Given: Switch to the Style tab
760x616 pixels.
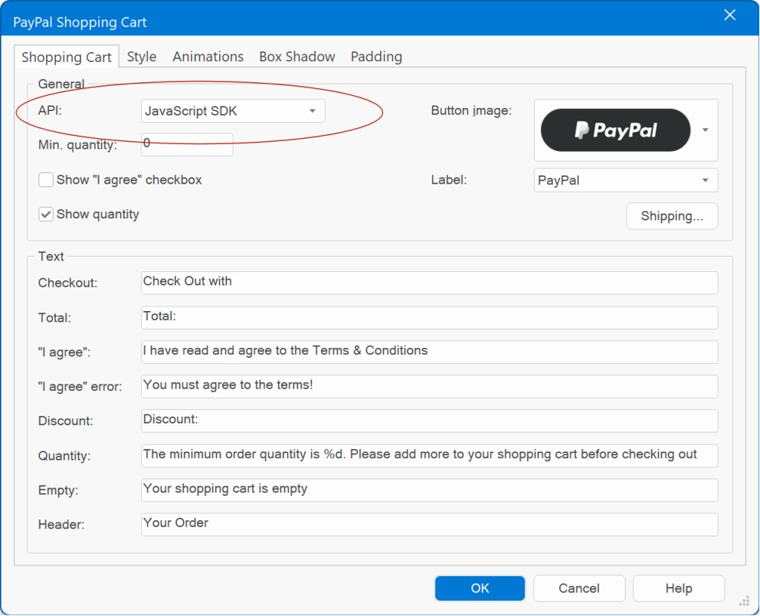Looking at the screenshot, I should [142, 57].
